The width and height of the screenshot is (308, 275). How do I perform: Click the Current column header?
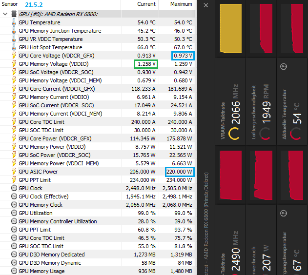coord(146,4)
